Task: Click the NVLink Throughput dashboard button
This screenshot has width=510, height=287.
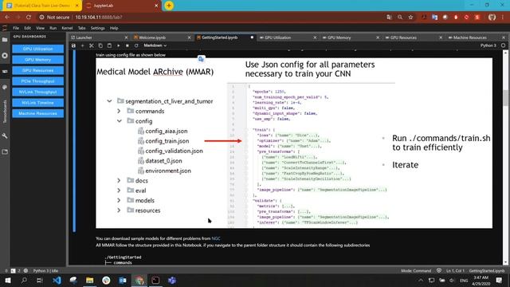Action: click(37, 92)
